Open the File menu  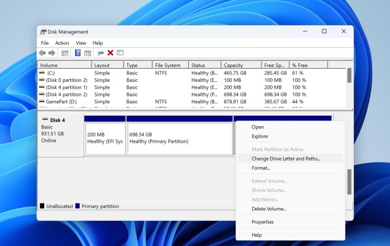(x=45, y=43)
